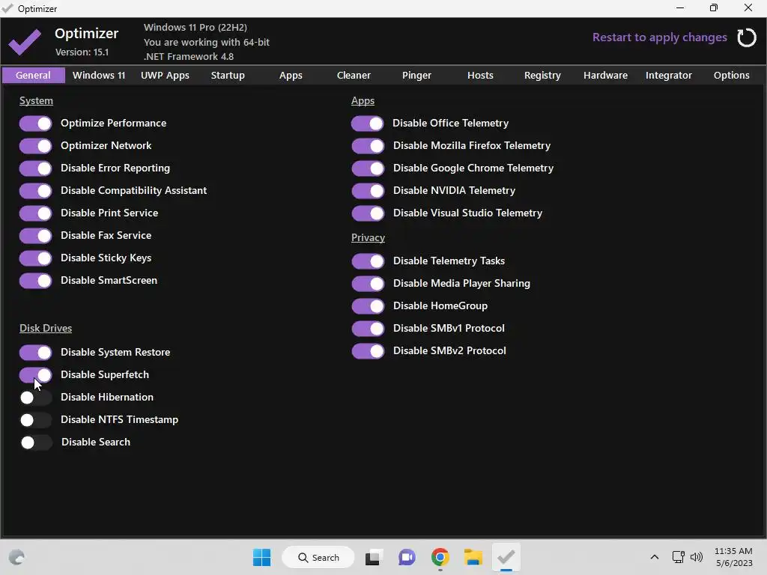
Task: Launch the Chat app from taskbar
Action: click(x=407, y=557)
